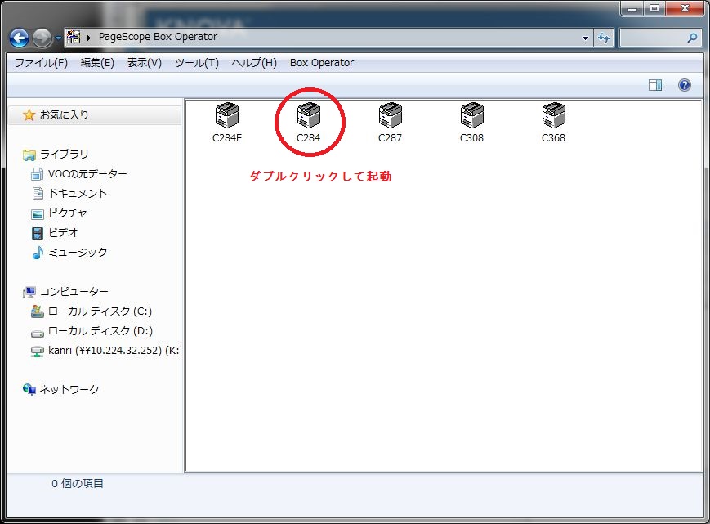Open ローカル ディスク (C:) drive
Image resolution: width=710 pixels, height=524 pixels.
pos(99,311)
